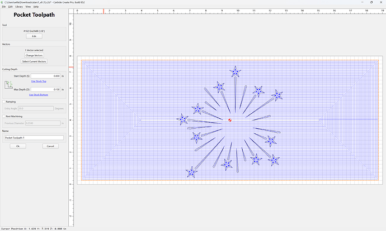Click the Change Vectors button
386x231 pixels.
pyautogui.click(x=34, y=55)
